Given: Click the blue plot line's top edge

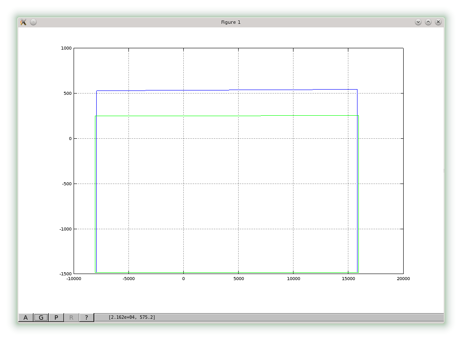Looking at the screenshot, I should pos(227,90).
